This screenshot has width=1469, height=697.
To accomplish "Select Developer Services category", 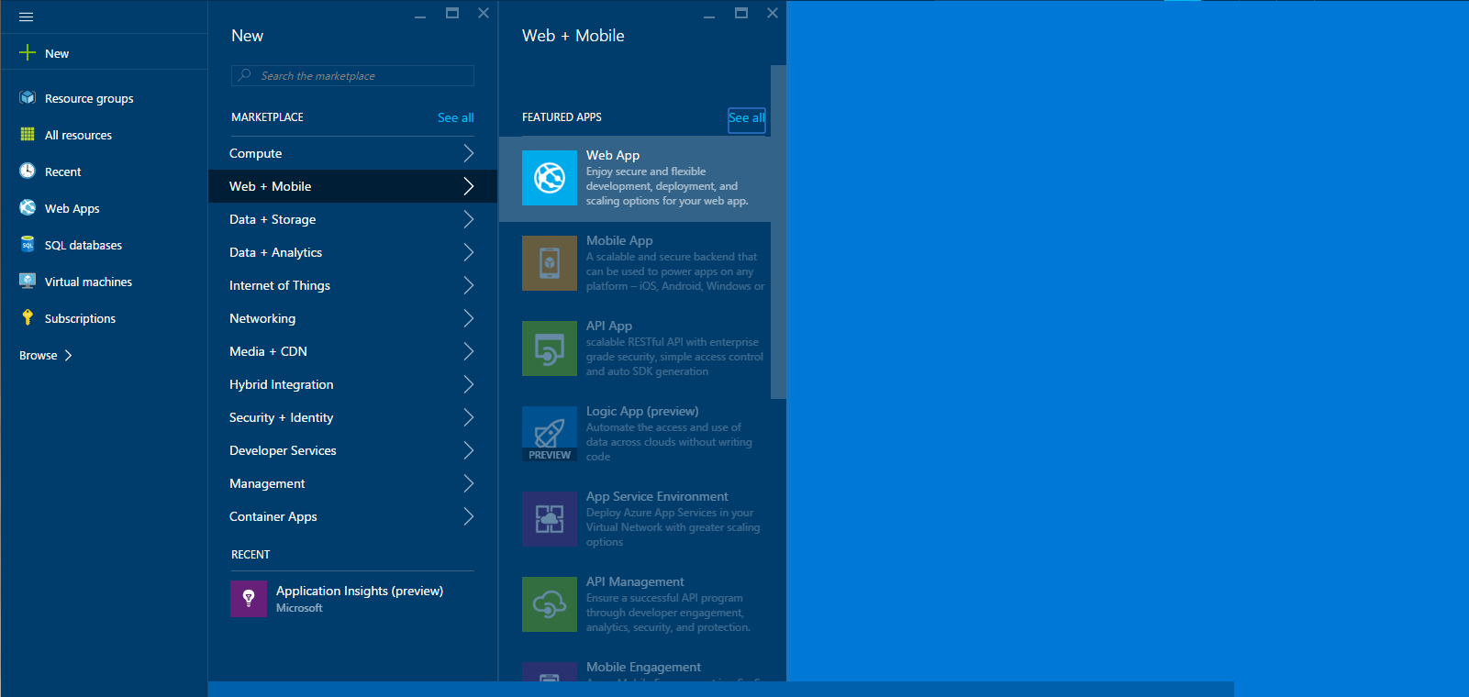I will click(352, 450).
